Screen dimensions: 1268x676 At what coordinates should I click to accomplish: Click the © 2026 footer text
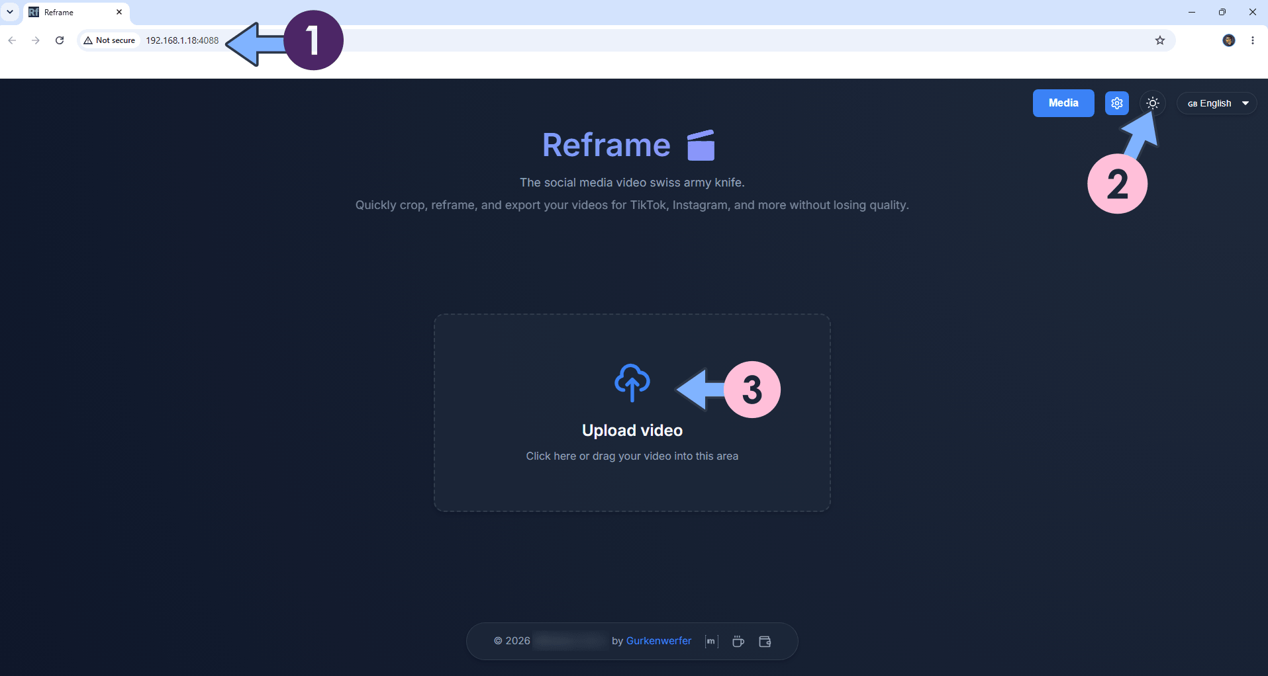tap(512, 641)
